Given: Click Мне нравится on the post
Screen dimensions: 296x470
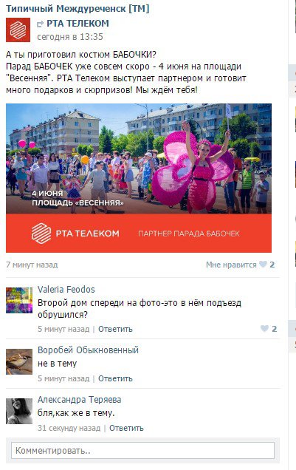Looking at the screenshot, I should (x=231, y=265).
